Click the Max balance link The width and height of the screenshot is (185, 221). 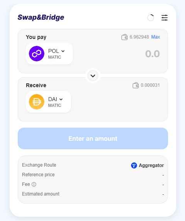click(156, 37)
